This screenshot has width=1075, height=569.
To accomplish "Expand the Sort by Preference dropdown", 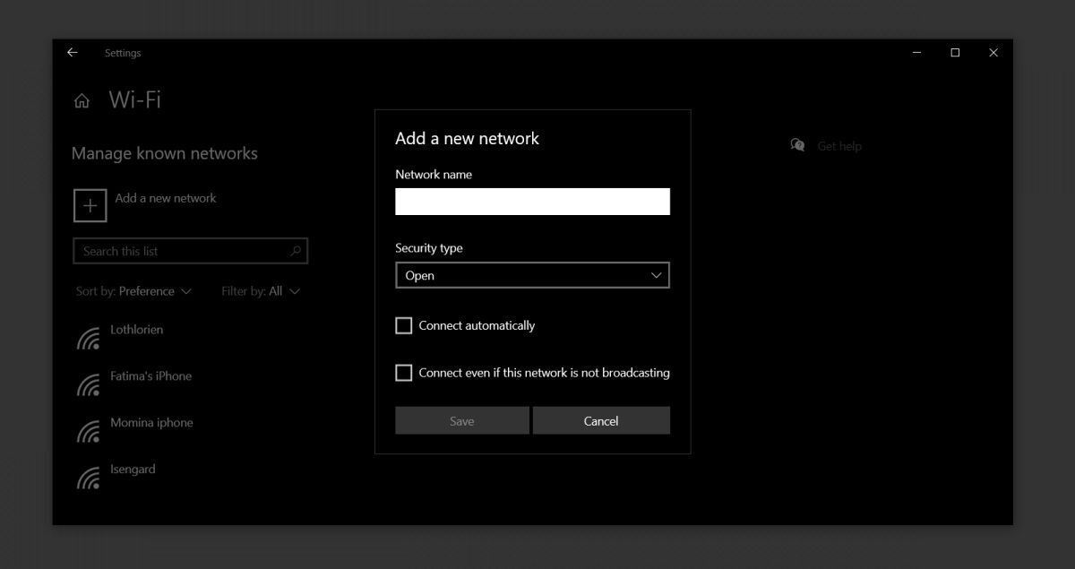I will pyautogui.click(x=133, y=291).
